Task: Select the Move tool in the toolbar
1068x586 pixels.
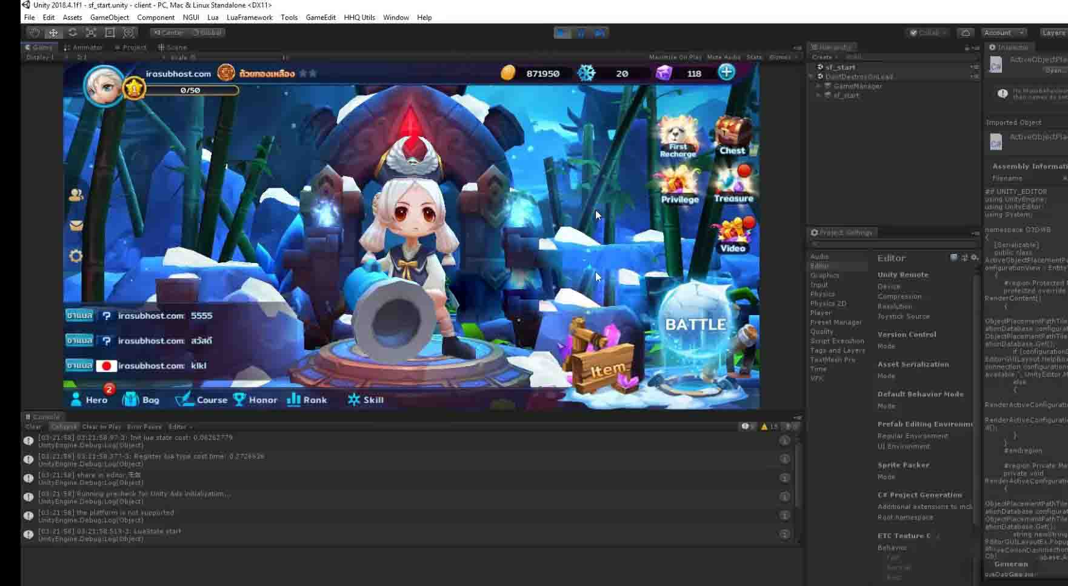Action: coord(53,33)
